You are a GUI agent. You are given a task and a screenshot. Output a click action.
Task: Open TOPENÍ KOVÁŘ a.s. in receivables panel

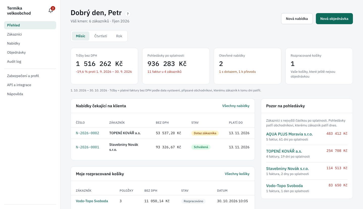[x=284, y=151]
